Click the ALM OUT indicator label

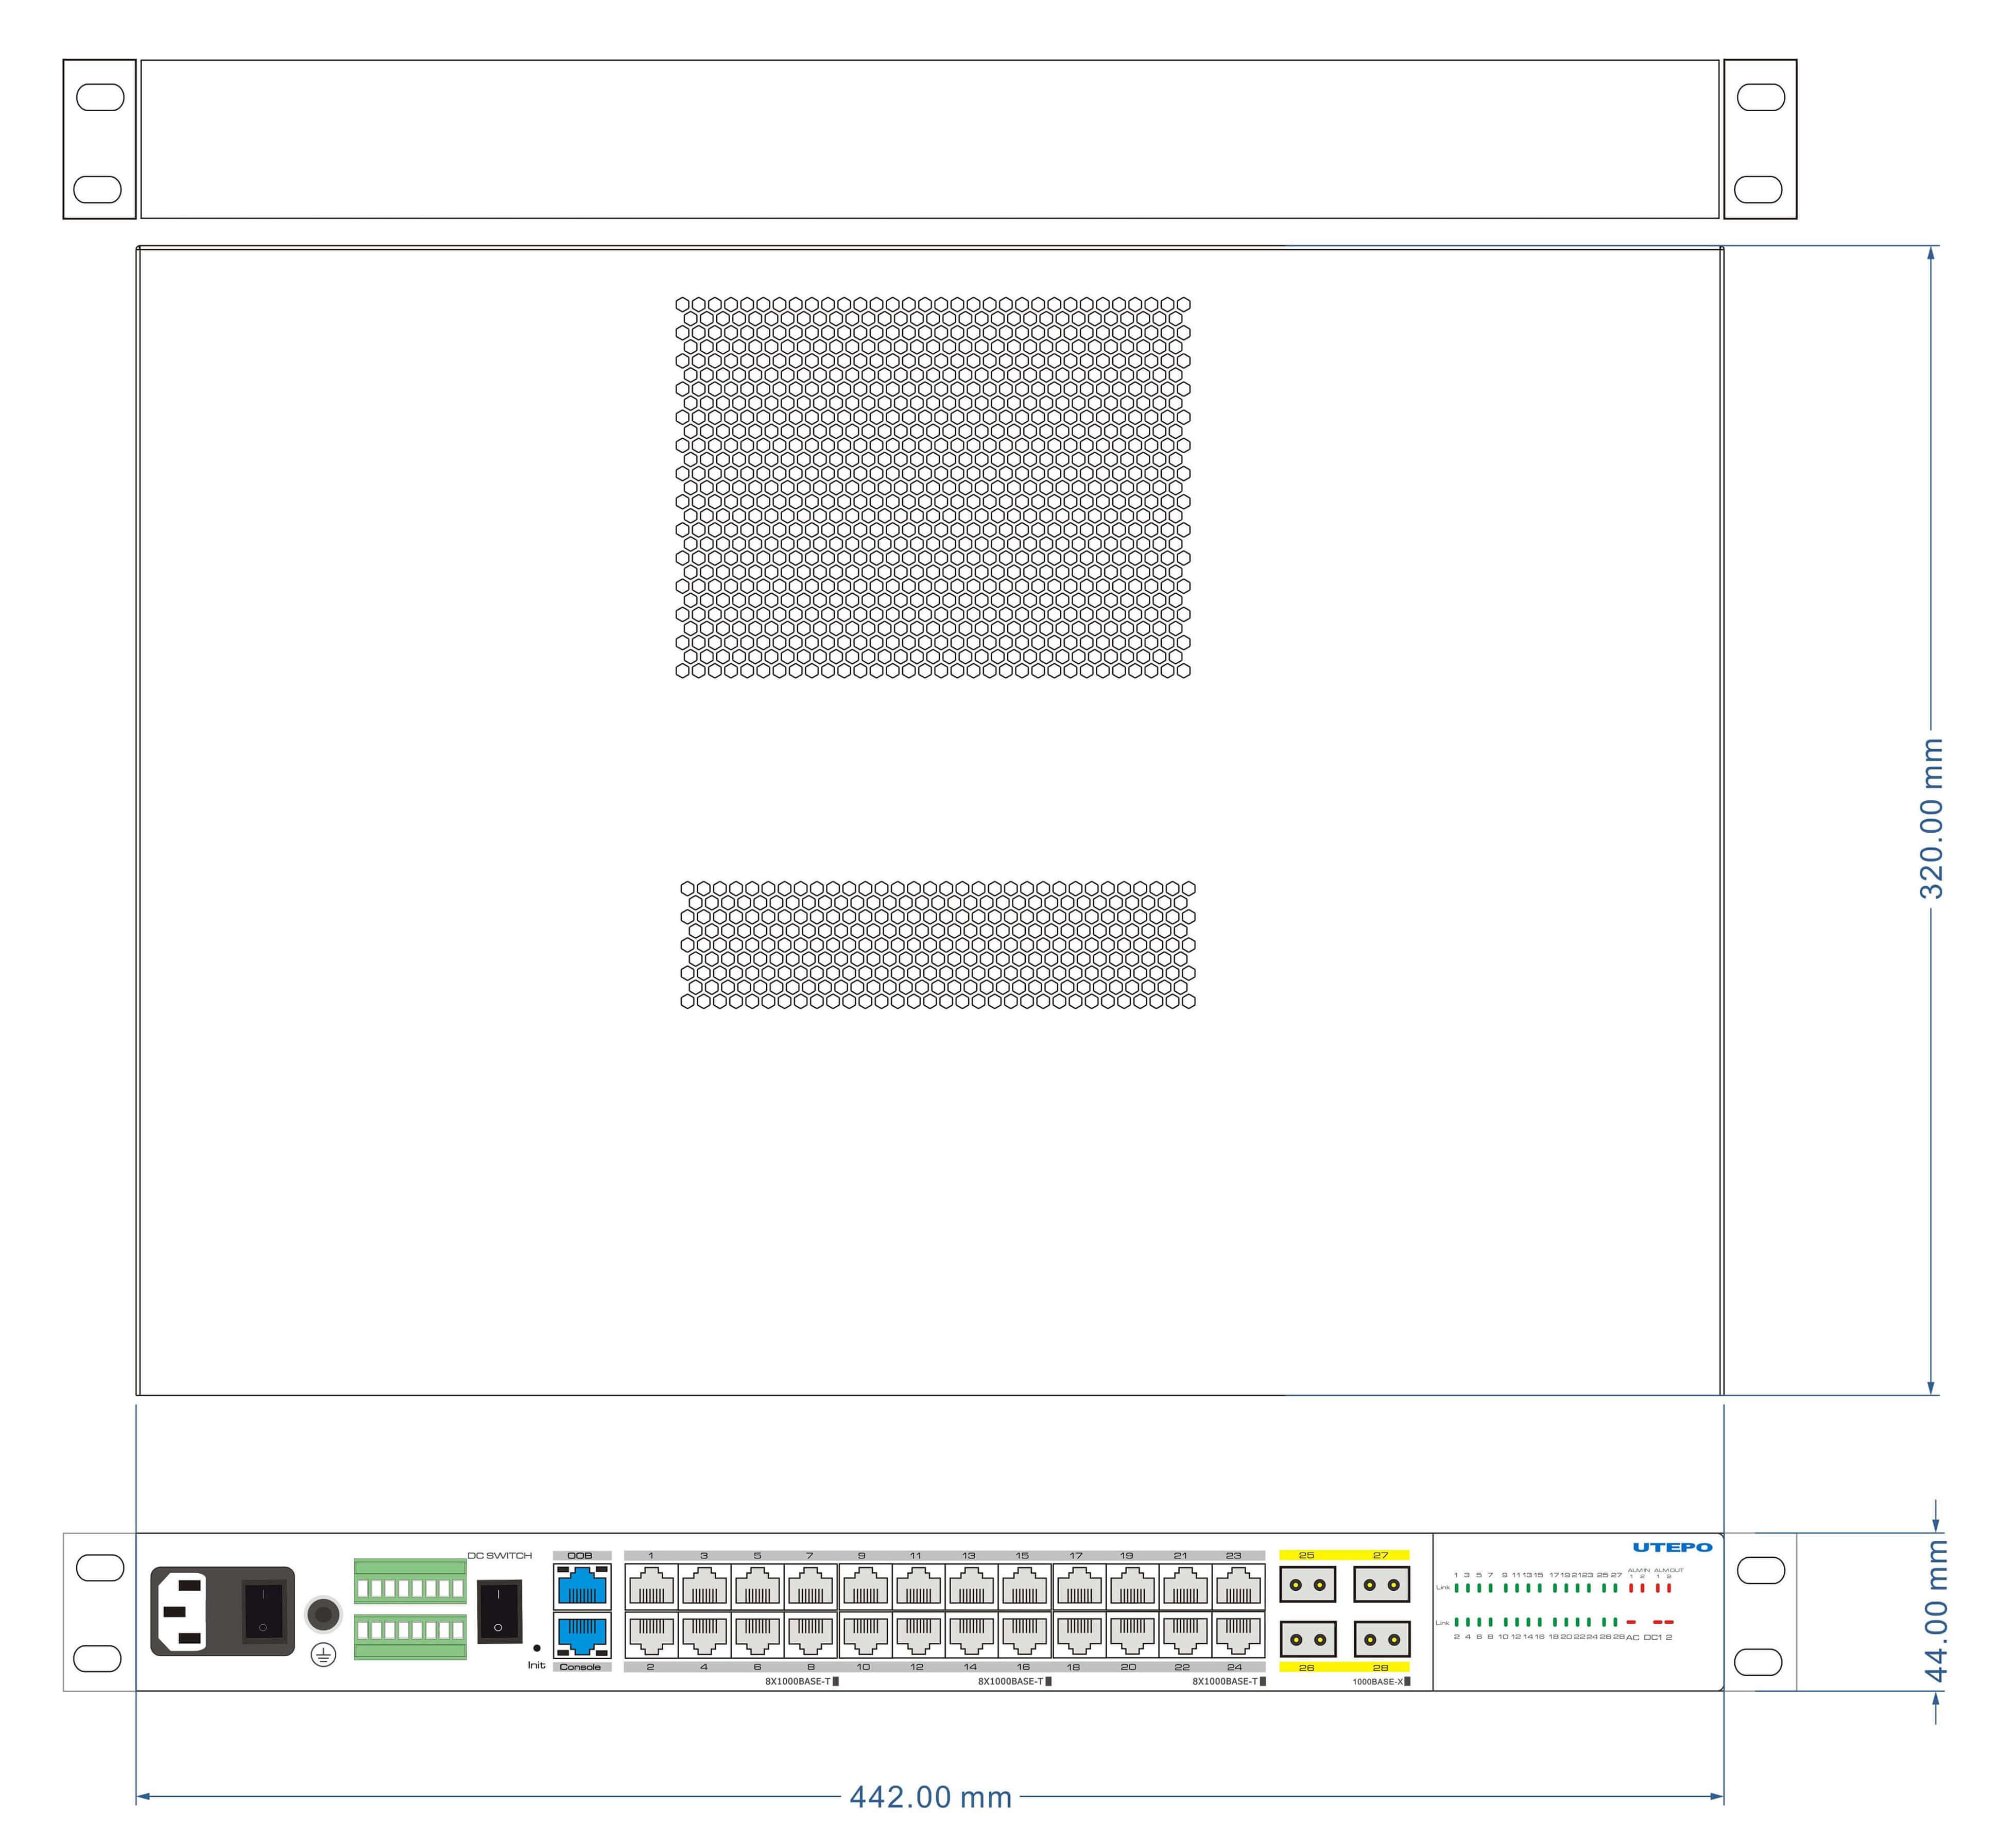coord(1670,1570)
